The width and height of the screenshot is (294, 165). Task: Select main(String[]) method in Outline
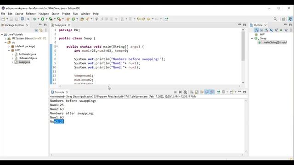tap(272, 43)
